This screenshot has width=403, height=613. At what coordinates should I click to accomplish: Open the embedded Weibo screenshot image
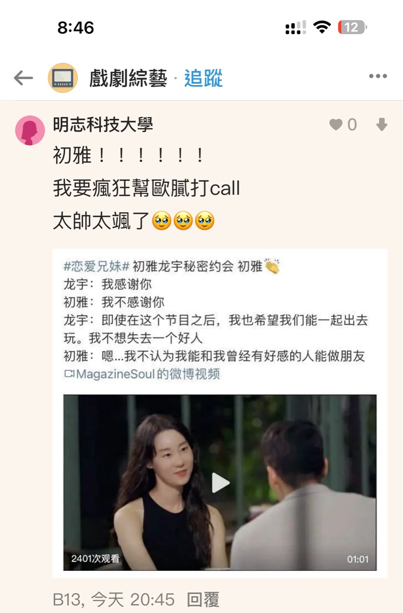point(220,413)
